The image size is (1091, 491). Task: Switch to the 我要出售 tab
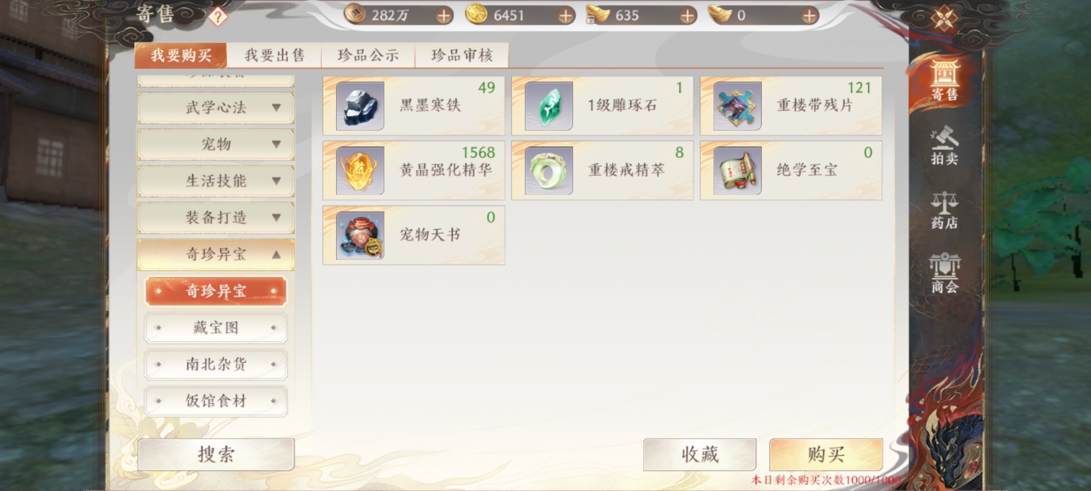tap(275, 55)
